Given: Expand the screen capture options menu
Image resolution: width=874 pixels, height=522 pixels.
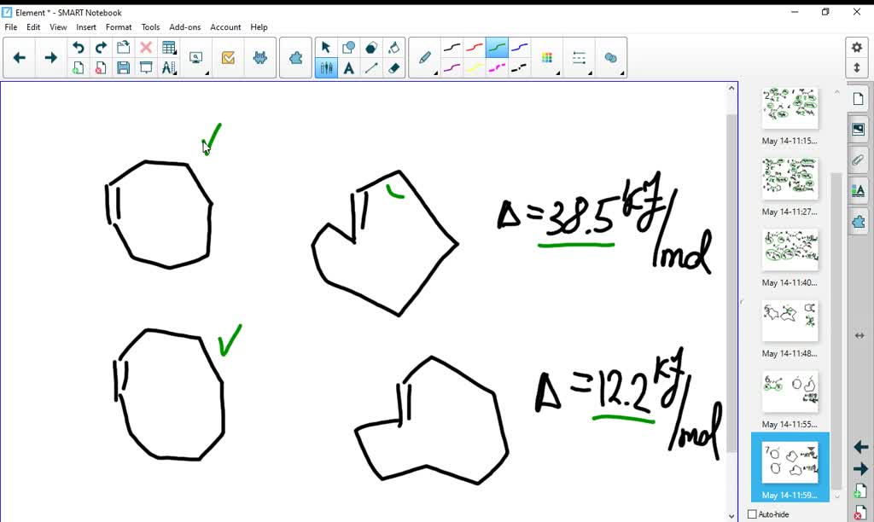Looking at the screenshot, I should pyautogui.click(x=205, y=72).
